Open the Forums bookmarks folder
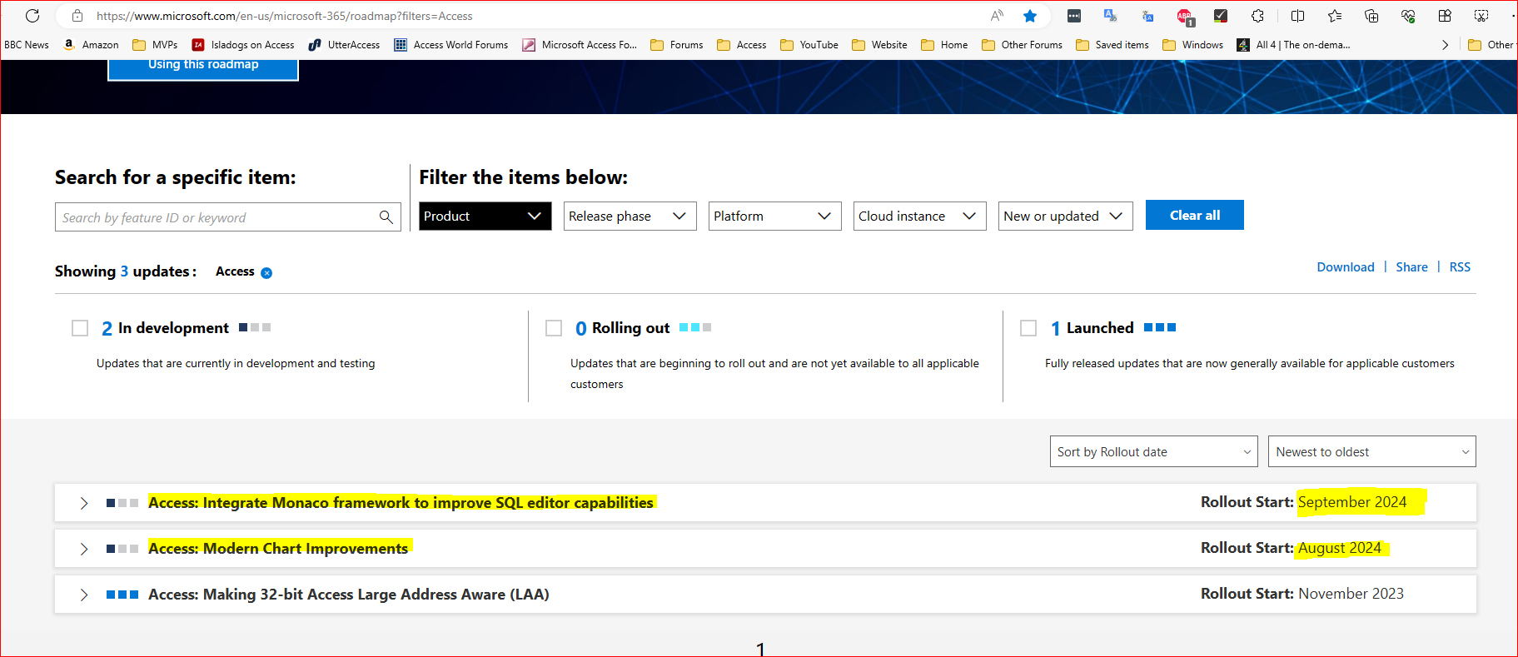The height and width of the screenshot is (657, 1518). (x=676, y=45)
